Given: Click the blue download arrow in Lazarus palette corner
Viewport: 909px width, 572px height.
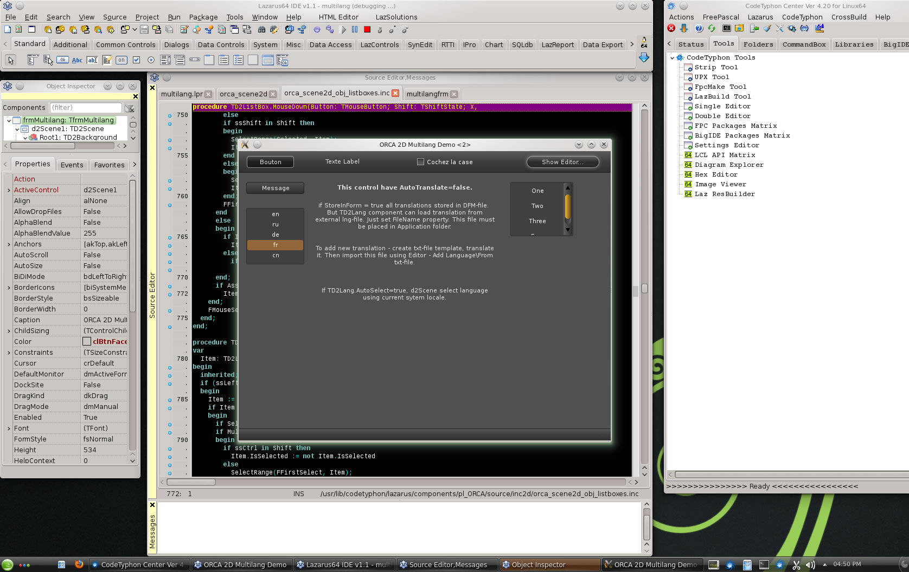Looking at the screenshot, I should [x=644, y=57].
